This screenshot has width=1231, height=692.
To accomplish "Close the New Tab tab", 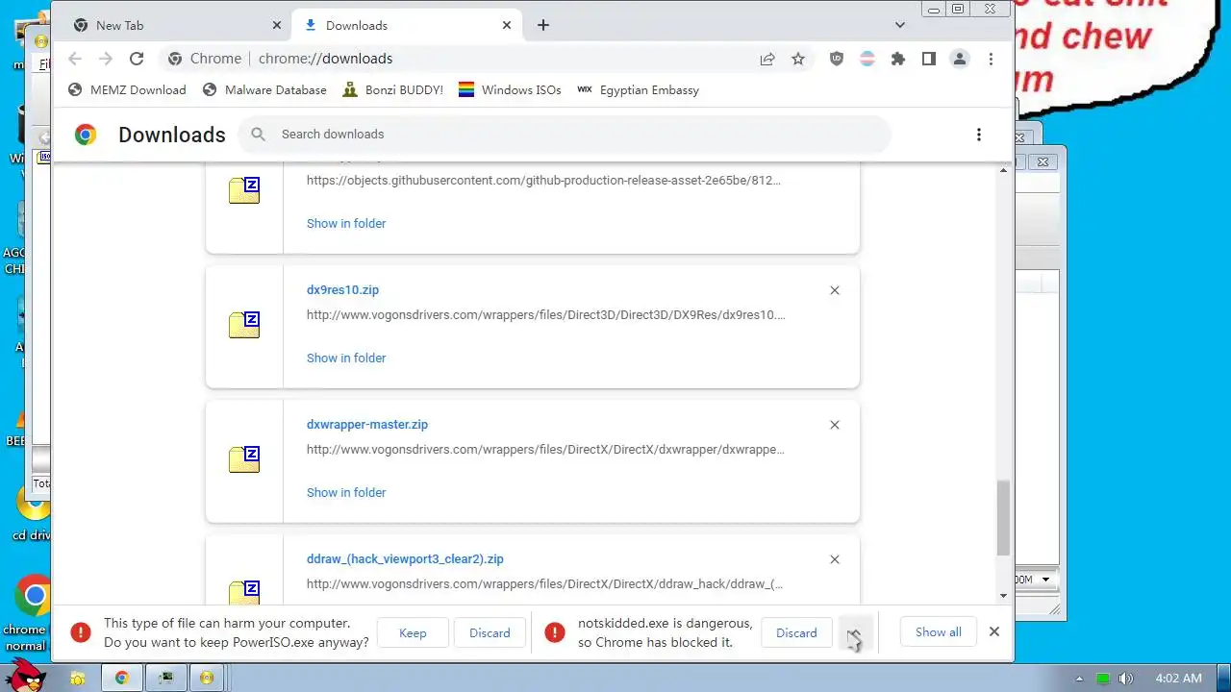I will click(x=277, y=25).
